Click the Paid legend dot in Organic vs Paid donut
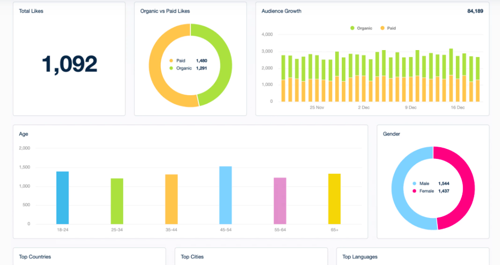The image size is (500, 265). coord(171,61)
